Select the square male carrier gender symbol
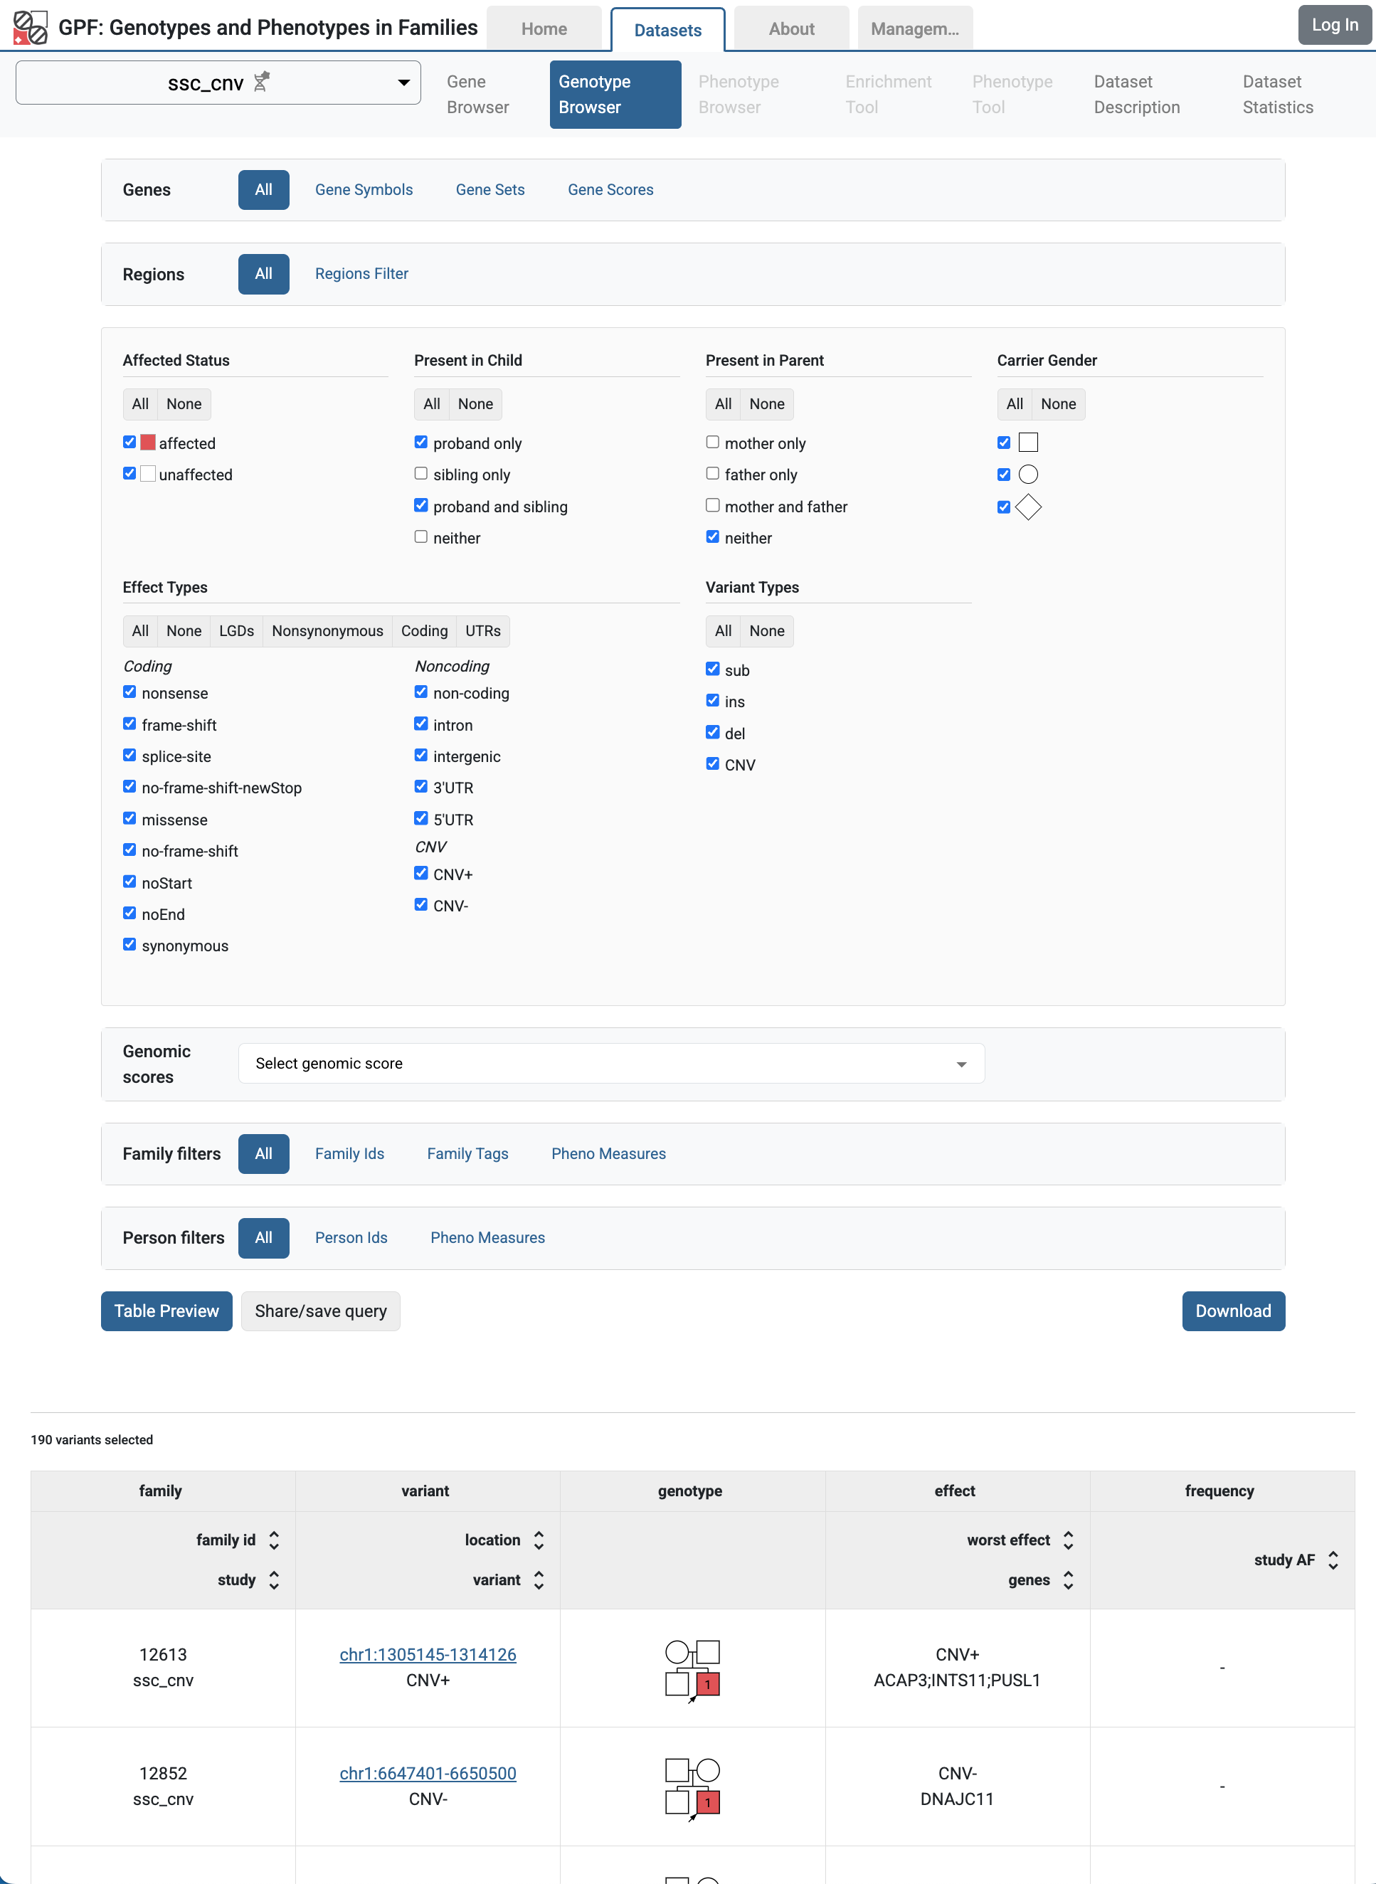 (x=1004, y=443)
